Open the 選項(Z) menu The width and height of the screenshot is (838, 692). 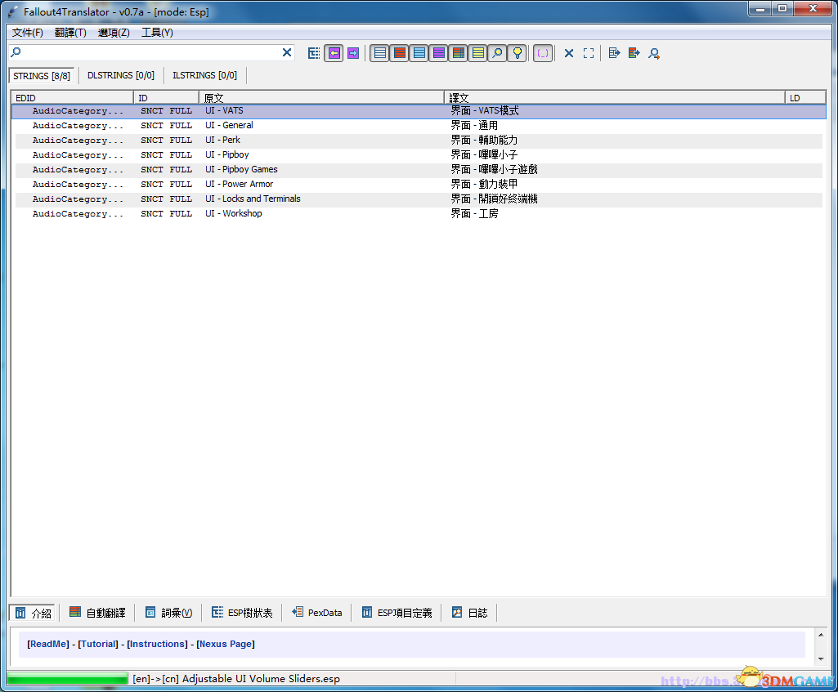(114, 33)
